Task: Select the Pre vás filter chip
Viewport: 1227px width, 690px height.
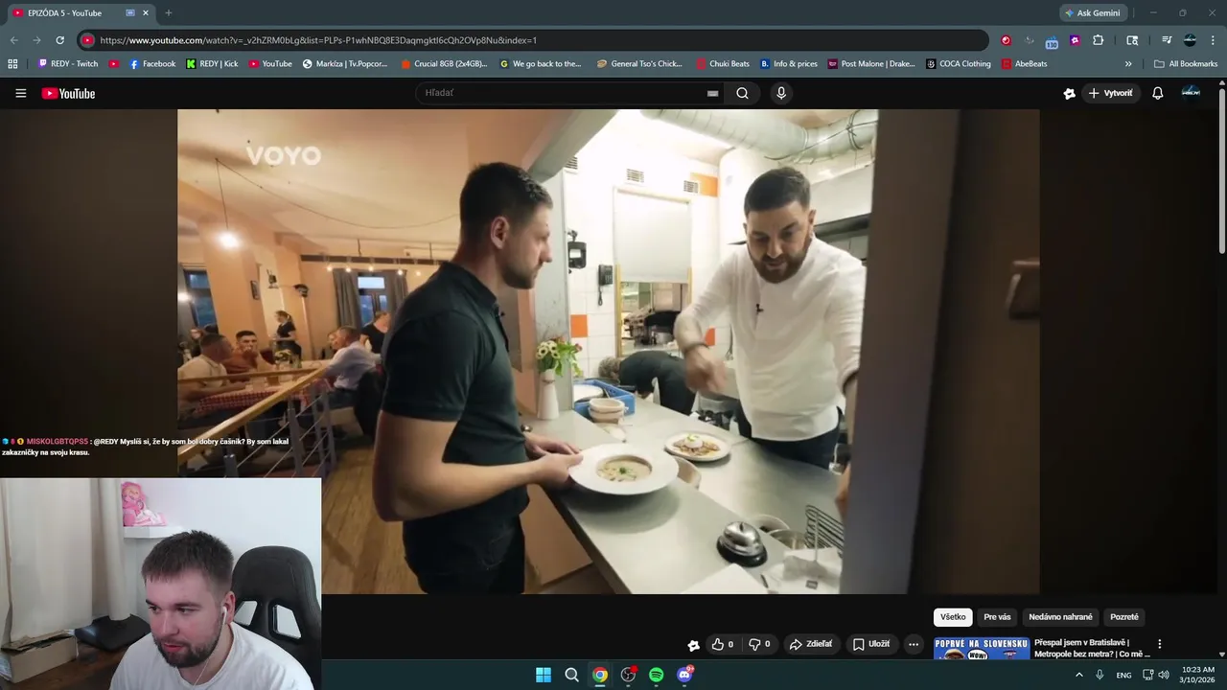Action: click(997, 617)
